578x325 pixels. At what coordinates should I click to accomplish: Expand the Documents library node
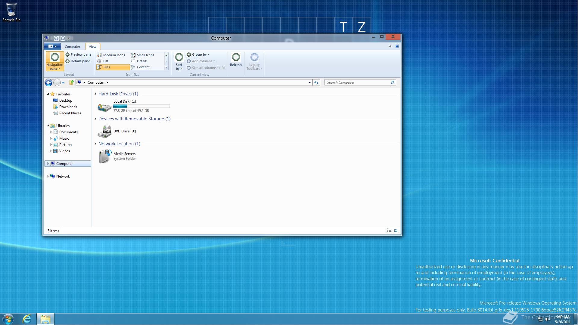pos(51,132)
